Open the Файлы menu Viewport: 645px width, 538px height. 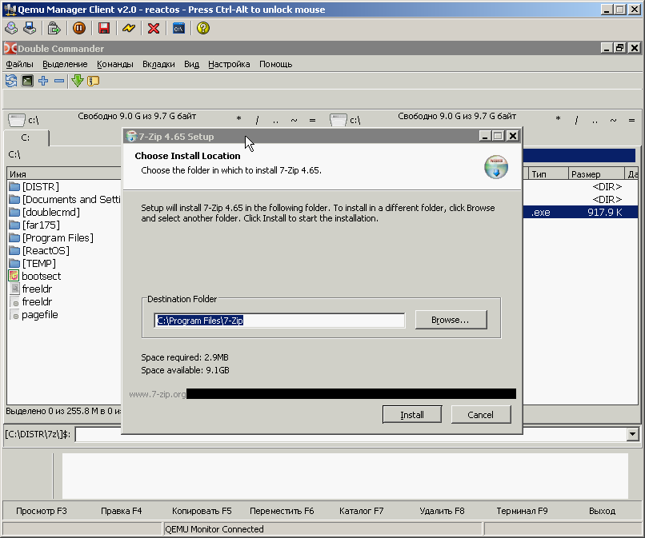pyautogui.click(x=19, y=64)
